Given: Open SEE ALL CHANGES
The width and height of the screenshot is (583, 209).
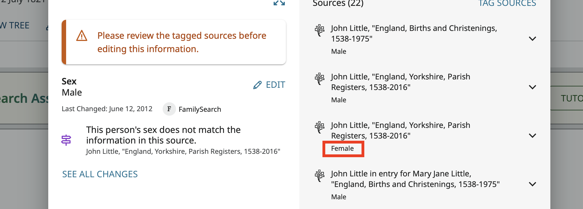Looking at the screenshot, I should tap(100, 174).
